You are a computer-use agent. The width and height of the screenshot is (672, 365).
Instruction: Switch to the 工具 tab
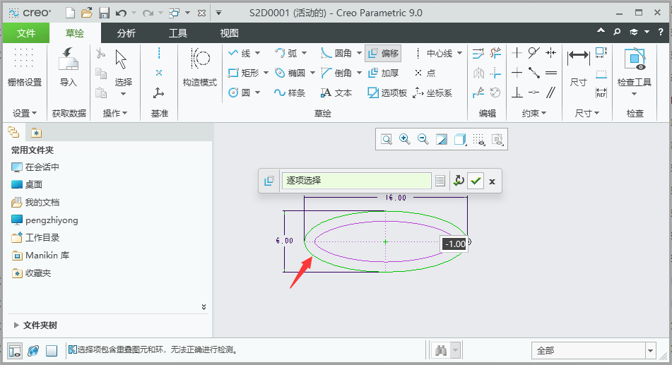pyautogui.click(x=178, y=33)
